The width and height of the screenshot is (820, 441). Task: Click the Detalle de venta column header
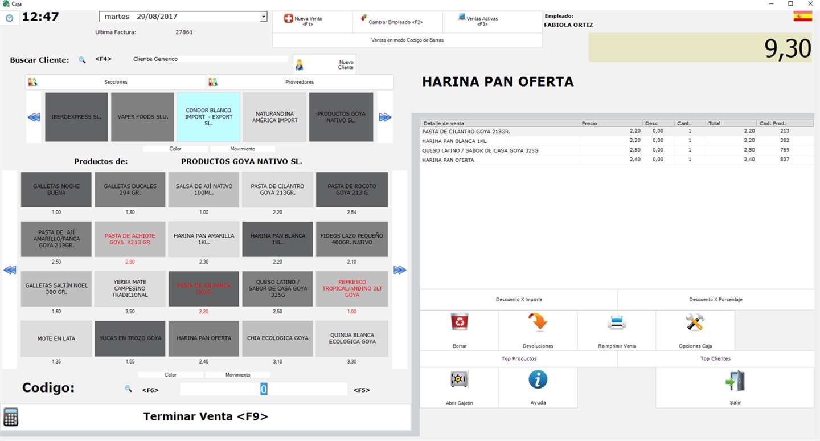[x=499, y=123]
